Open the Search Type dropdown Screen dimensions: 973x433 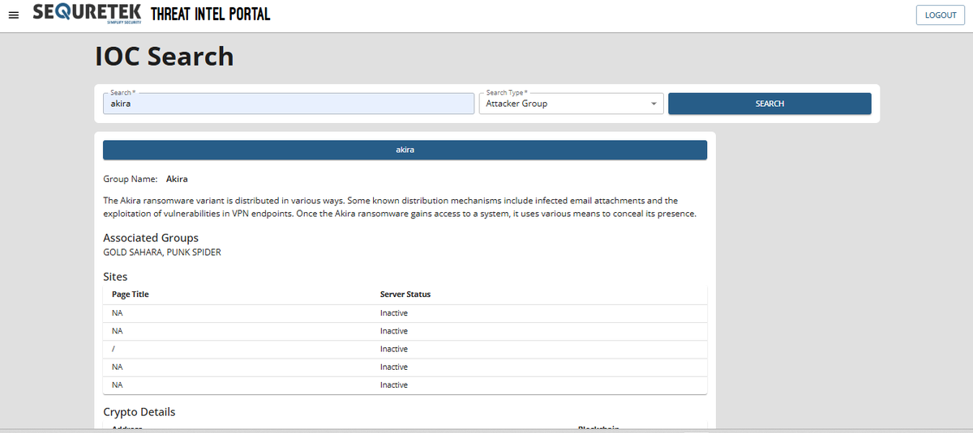(x=571, y=104)
